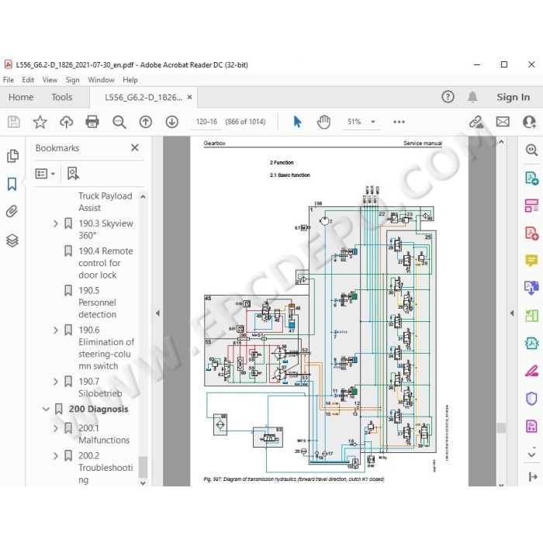Activate the Selection arrow tool

click(x=297, y=122)
